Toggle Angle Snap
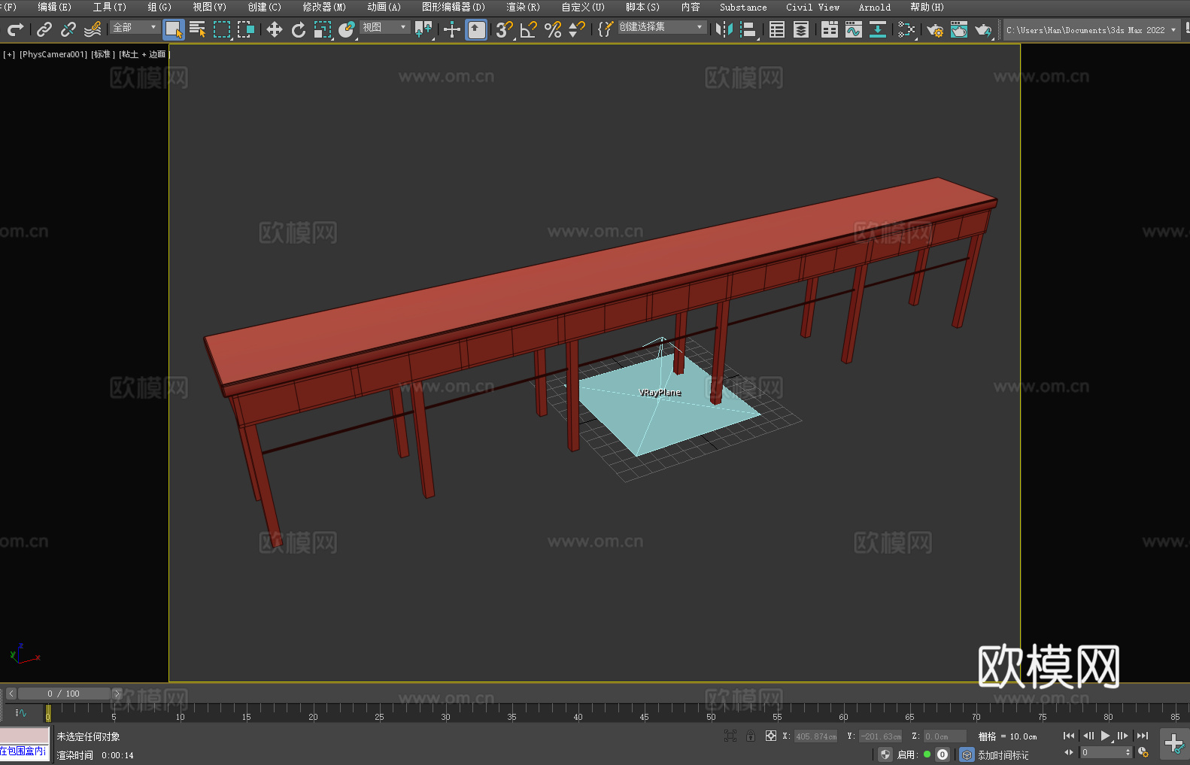This screenshot has height=765, width=1190. tap(529, 29)
